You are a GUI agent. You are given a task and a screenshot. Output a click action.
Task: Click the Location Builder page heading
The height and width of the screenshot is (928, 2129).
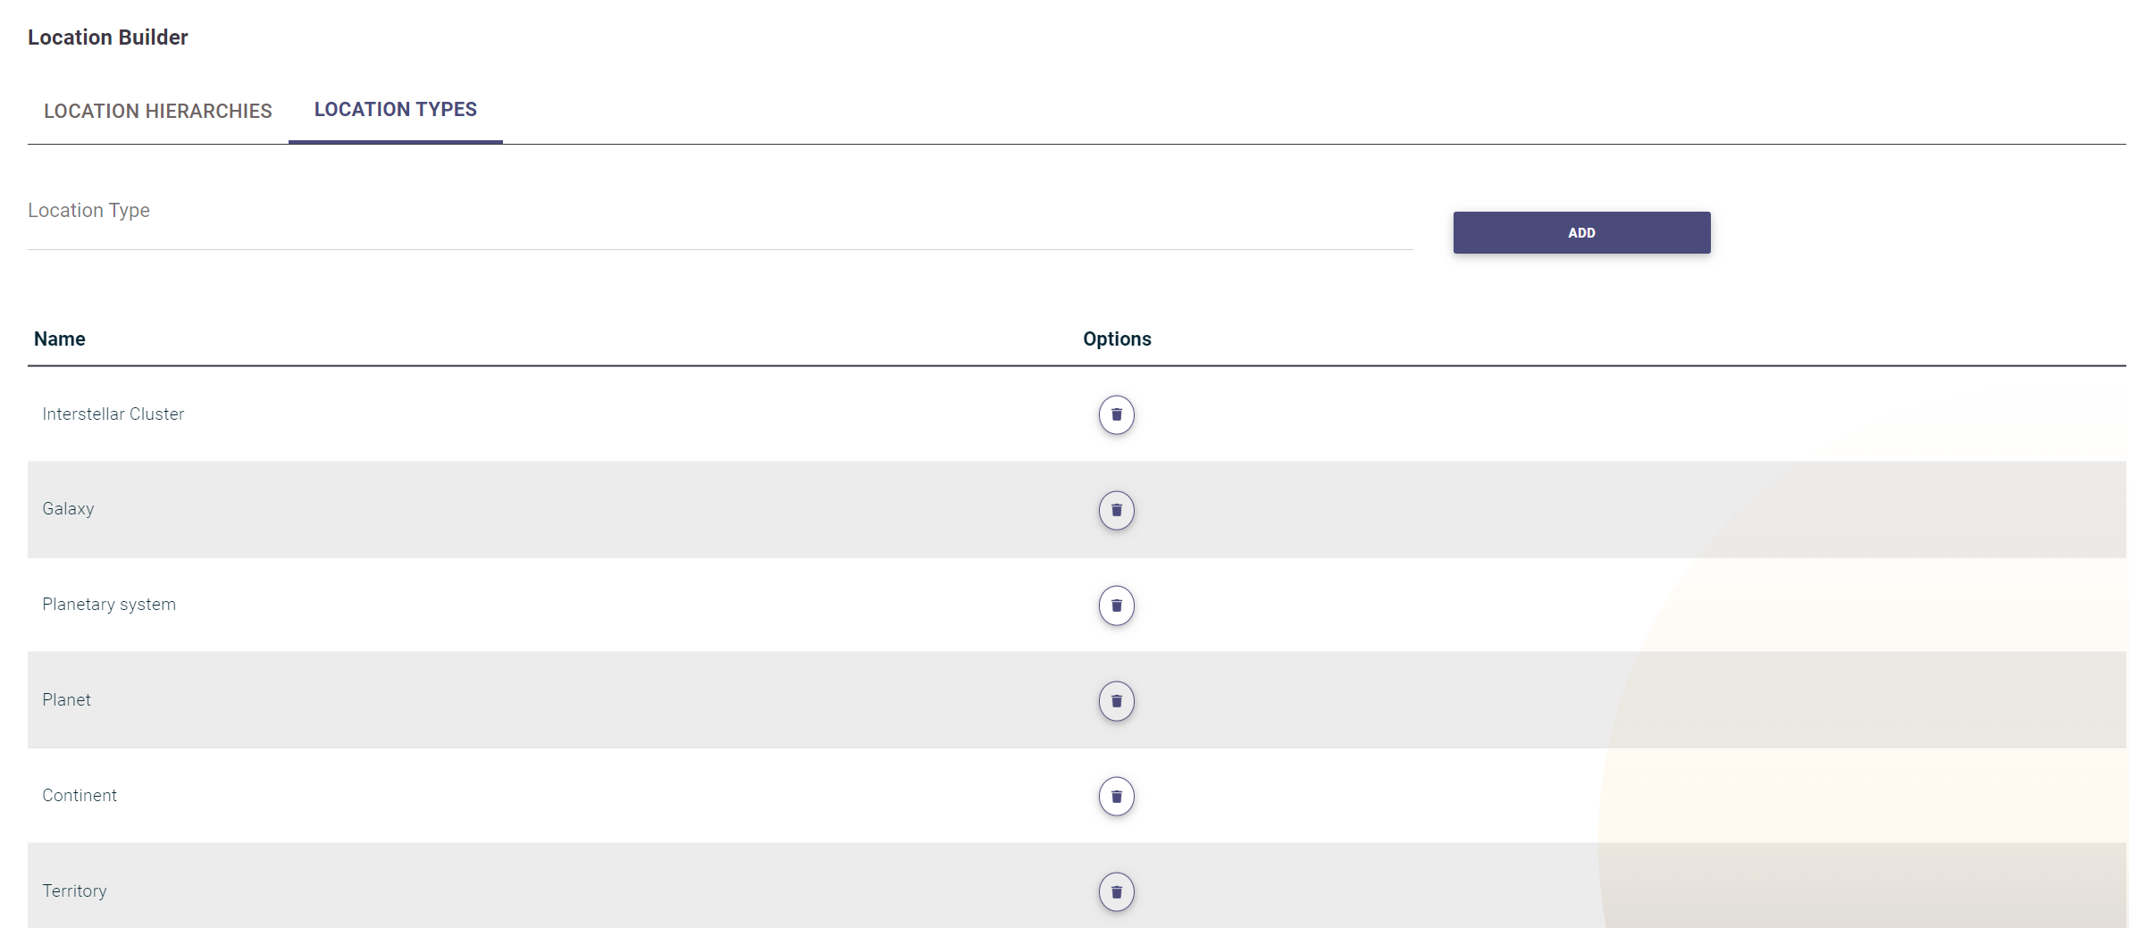108,38
